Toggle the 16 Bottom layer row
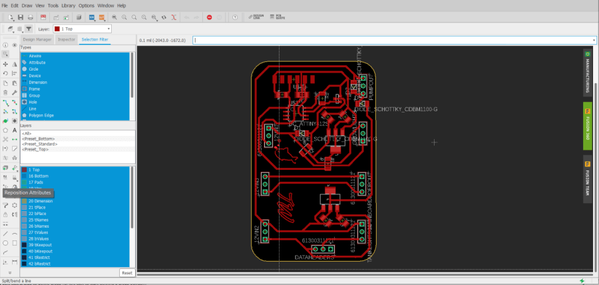Viewport: 599px width, 285px height. point(75,176)
